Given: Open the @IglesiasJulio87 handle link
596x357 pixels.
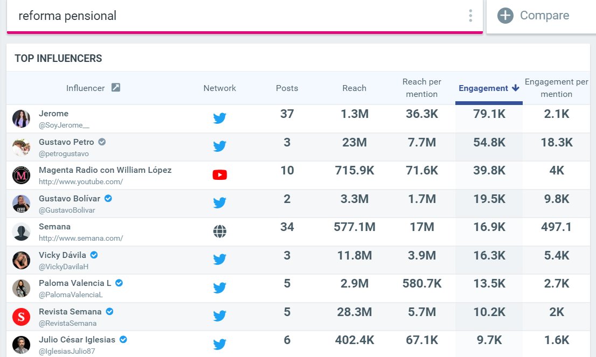Looking at the screenshot, I should (x=67, y=351).
